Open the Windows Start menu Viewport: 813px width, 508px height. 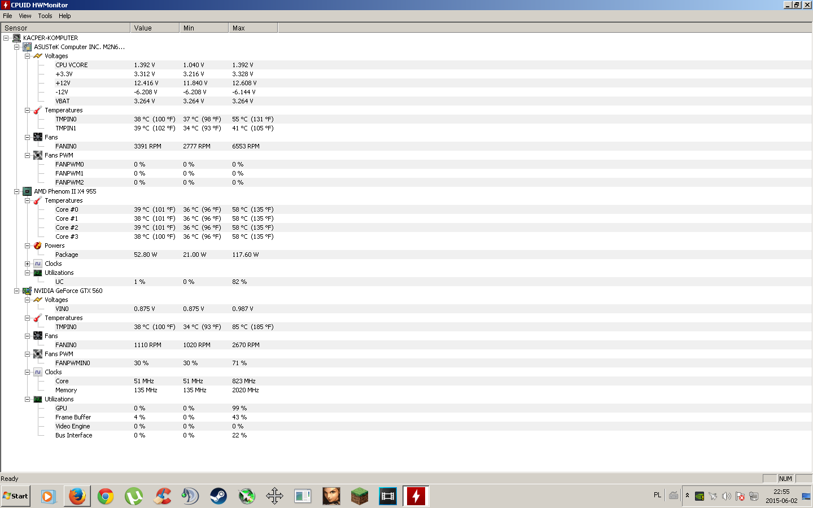click(16, 496)
